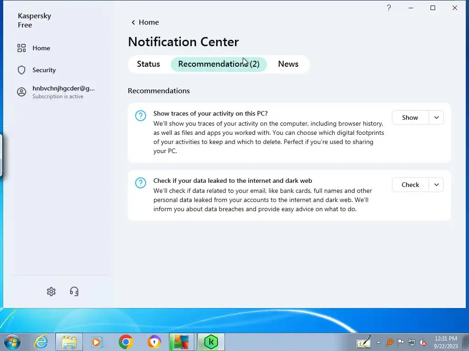Open account hnbvchnjhgcder@g... details
The image size is (469, 351).
pyautogui.click(x=63, y=88)
